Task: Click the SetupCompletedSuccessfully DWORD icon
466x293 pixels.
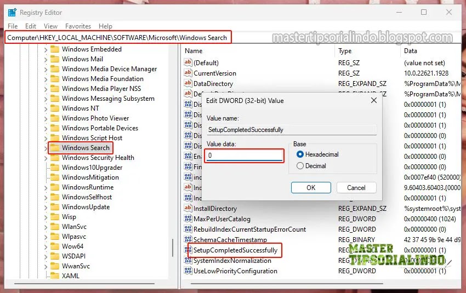Action: point(189,250)
